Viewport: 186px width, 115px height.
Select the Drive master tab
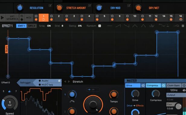[133, 85]
